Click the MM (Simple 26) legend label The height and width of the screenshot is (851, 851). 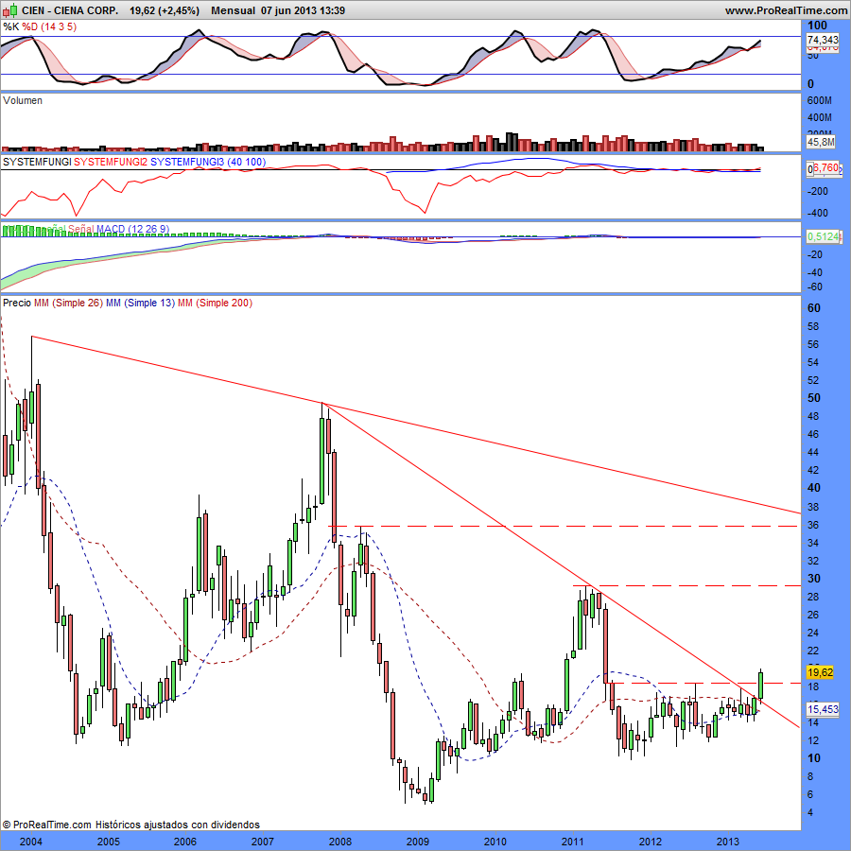click(x=68, y=303)
